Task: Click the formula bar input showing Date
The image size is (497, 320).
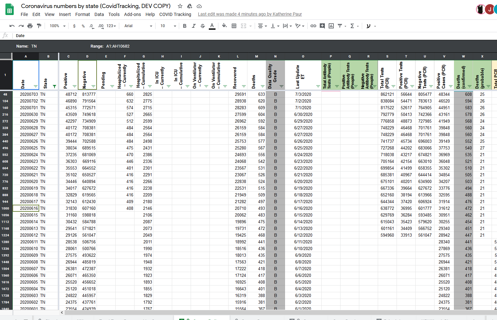Action: pyautogui.click(x=255, y=36)
